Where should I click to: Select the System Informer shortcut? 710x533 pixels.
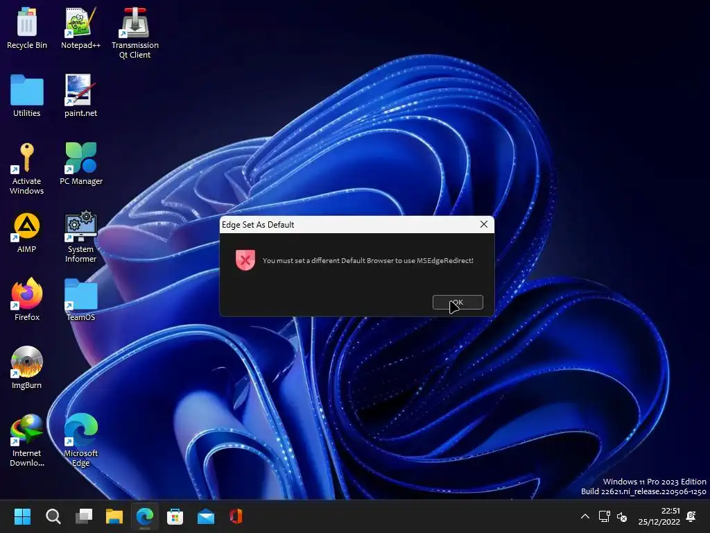click(x=80, y=237)
